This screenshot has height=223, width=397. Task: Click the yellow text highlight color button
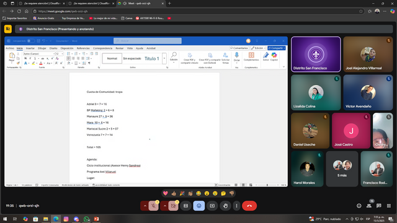click(x=33, y=63)
